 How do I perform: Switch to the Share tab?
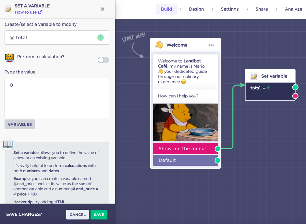(x=262, y=9)
